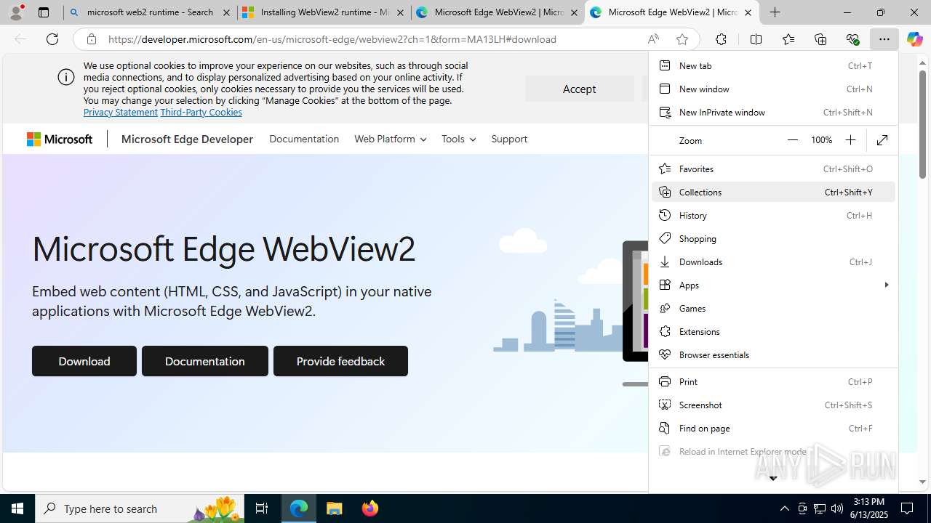This screenshot has height=523, width=931.
Task: Choose New InPrivate window menu item
Action: pyautogui.click(x=773, y=112)
